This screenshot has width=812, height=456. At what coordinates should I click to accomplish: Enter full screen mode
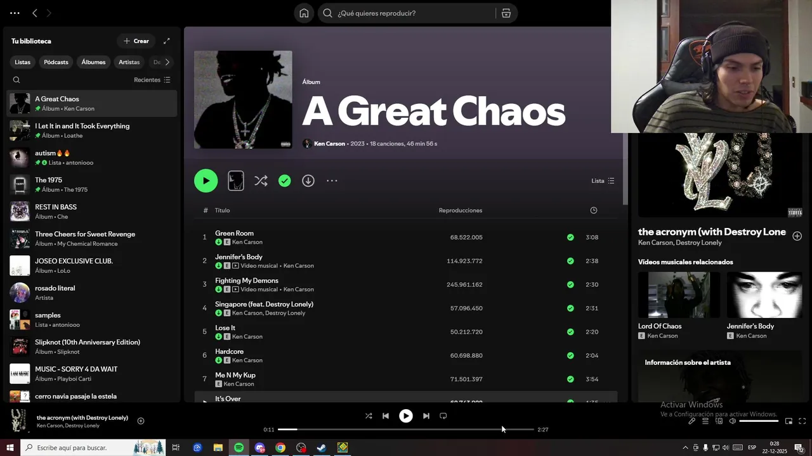(802, 421)
